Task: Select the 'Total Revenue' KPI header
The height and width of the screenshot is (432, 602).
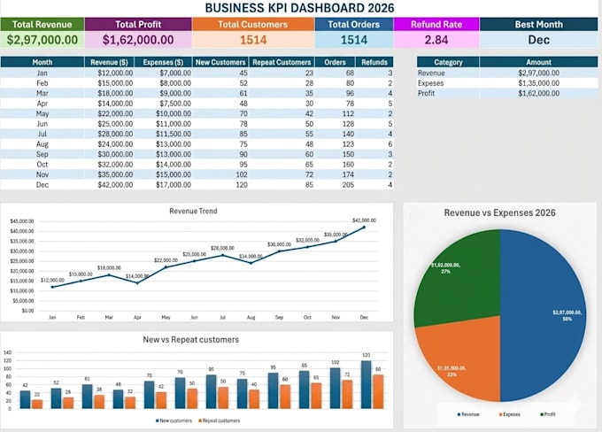Action: 42,24
